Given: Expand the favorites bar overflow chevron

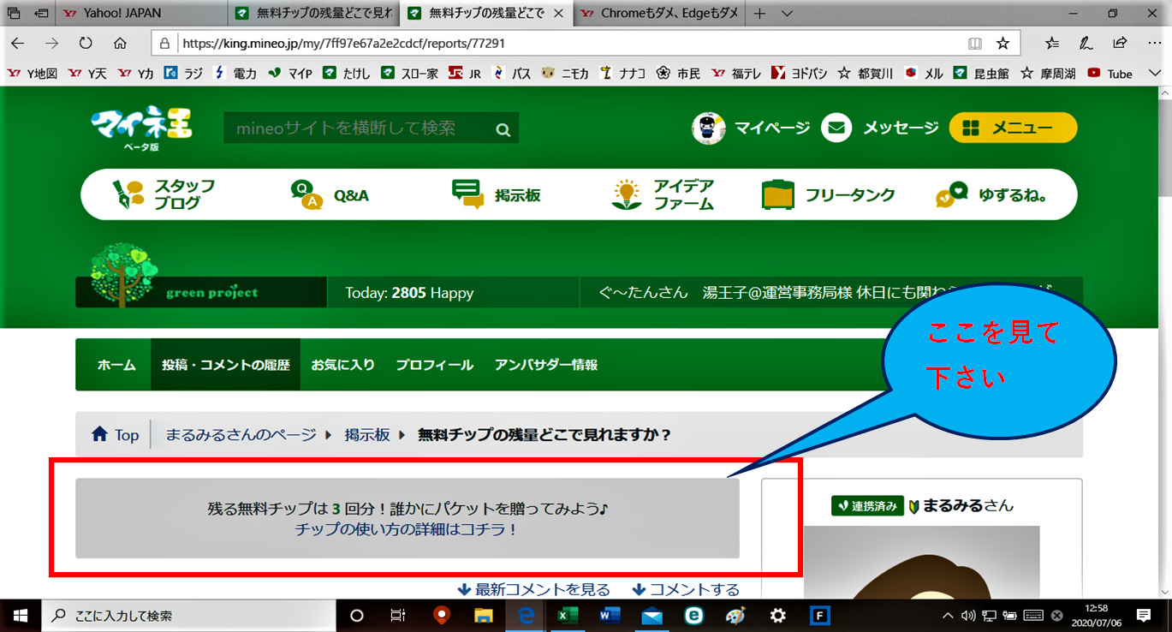Looking at the screenshot, I should (1154, 74).
